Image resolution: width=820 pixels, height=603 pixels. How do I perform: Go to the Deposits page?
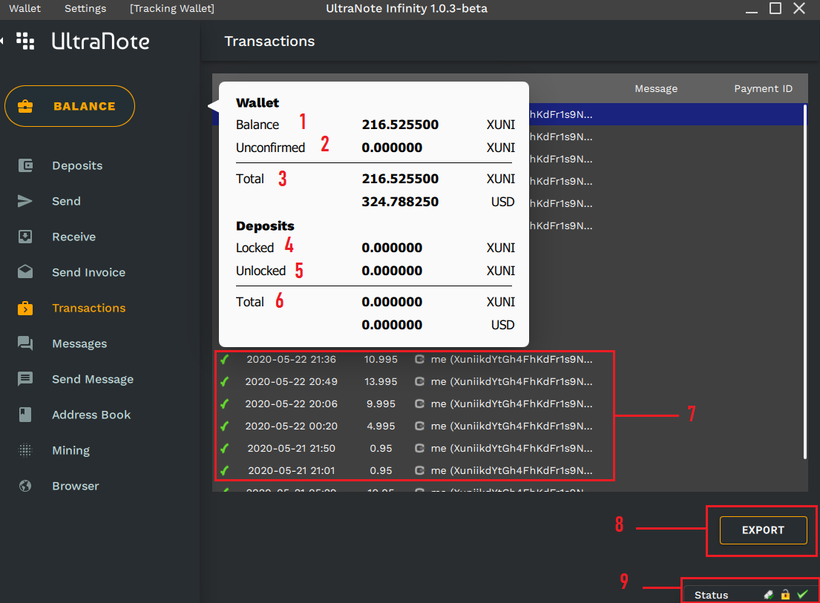point(77,165)
